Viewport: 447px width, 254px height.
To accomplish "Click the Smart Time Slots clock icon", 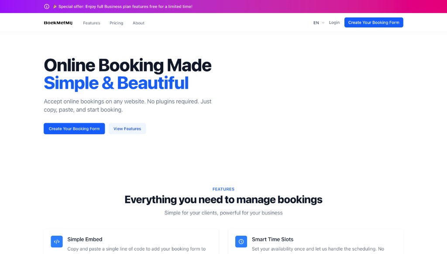I will pos(241,241).
